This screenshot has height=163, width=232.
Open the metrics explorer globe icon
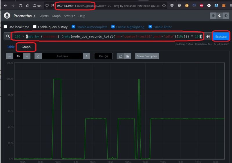point(208,36)
